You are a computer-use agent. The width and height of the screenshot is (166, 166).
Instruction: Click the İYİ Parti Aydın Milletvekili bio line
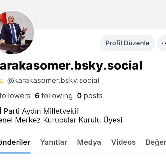[40, 111]
